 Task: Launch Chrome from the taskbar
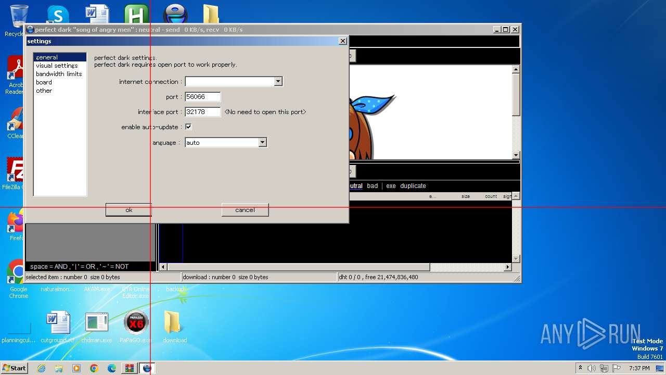point(94,368)
